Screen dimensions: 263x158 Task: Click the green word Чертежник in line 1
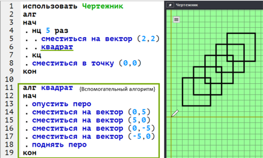click(103, 7)
